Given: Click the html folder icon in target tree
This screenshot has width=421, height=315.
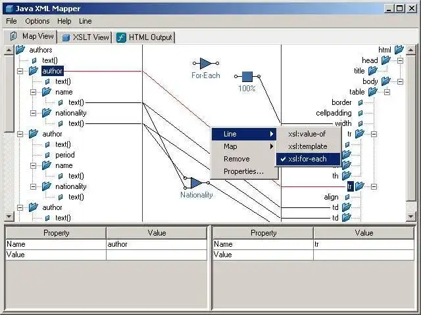Looking at the screenshot, I should (x=399, y=50).
